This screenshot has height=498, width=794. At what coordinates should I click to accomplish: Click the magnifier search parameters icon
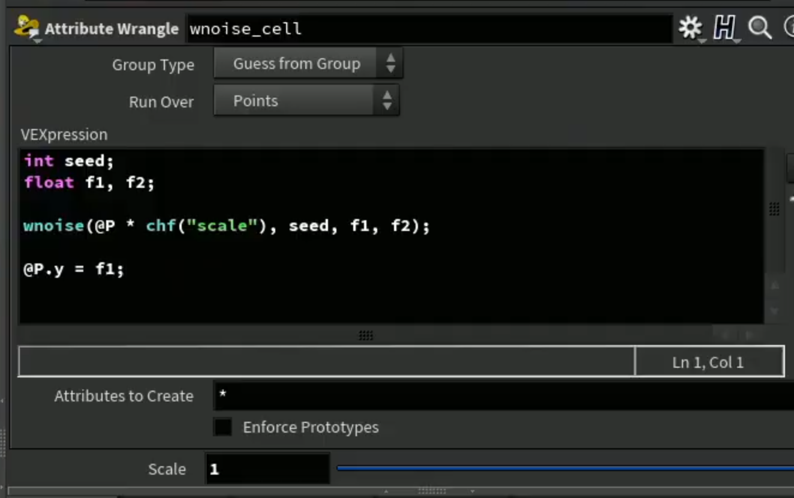pos(759,28)
